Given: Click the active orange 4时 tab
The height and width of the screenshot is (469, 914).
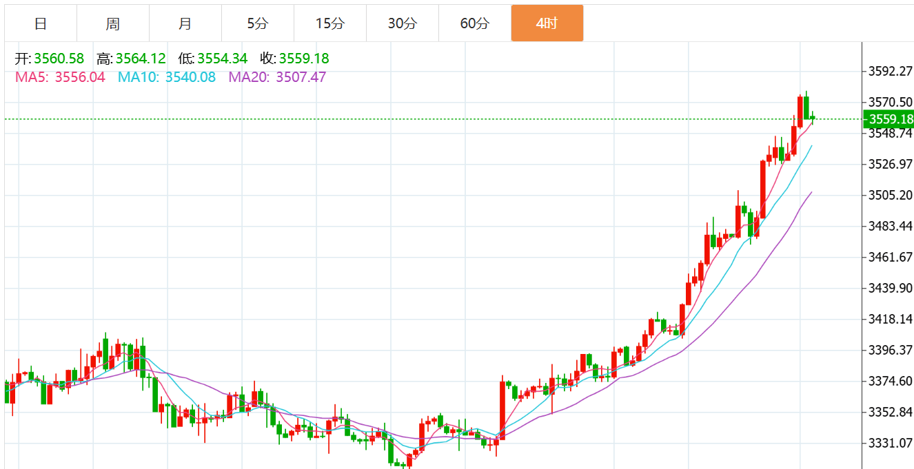Looking at the screenshot, I should pyautogui.click(x=547, y=23).
